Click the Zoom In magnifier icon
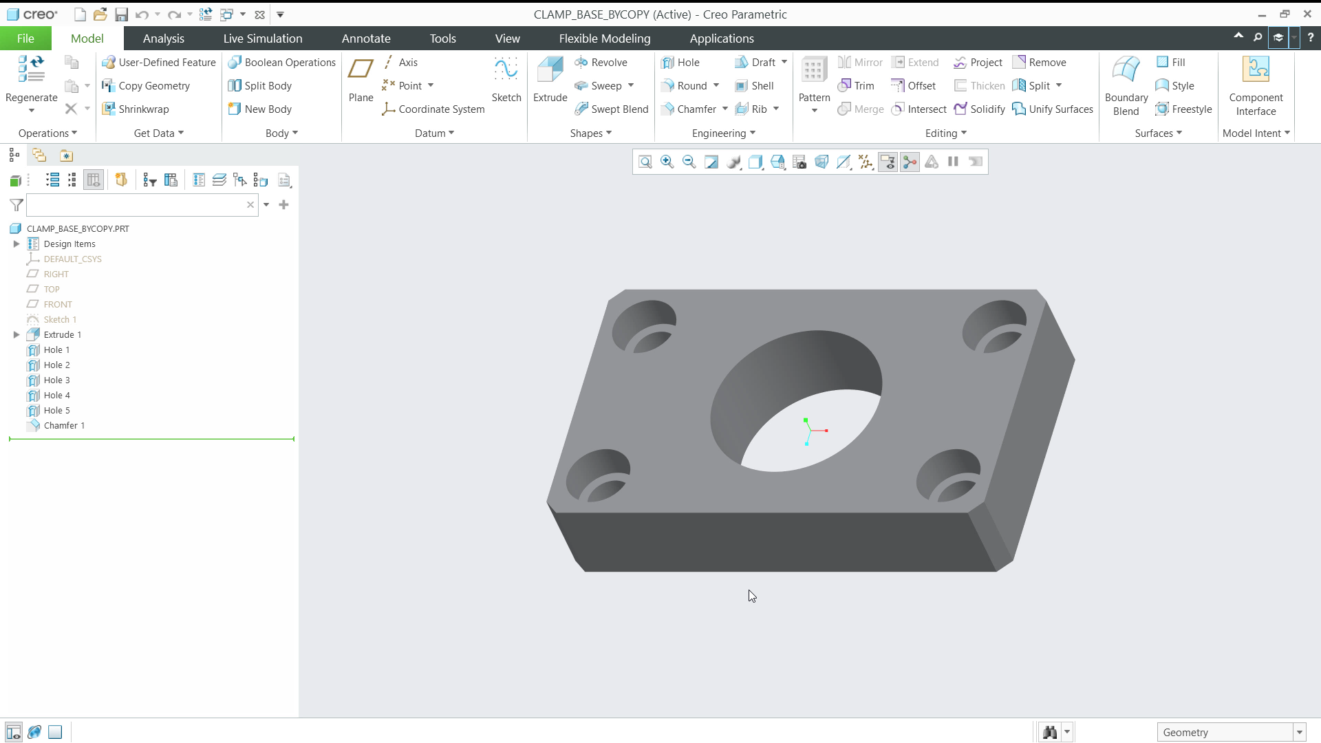 pyautogui.click(x=667, y=162)
